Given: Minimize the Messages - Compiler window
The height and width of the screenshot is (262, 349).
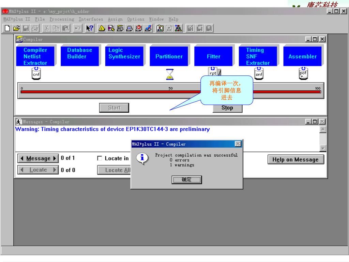Looking at the screenshot, I should coord(308,122).
